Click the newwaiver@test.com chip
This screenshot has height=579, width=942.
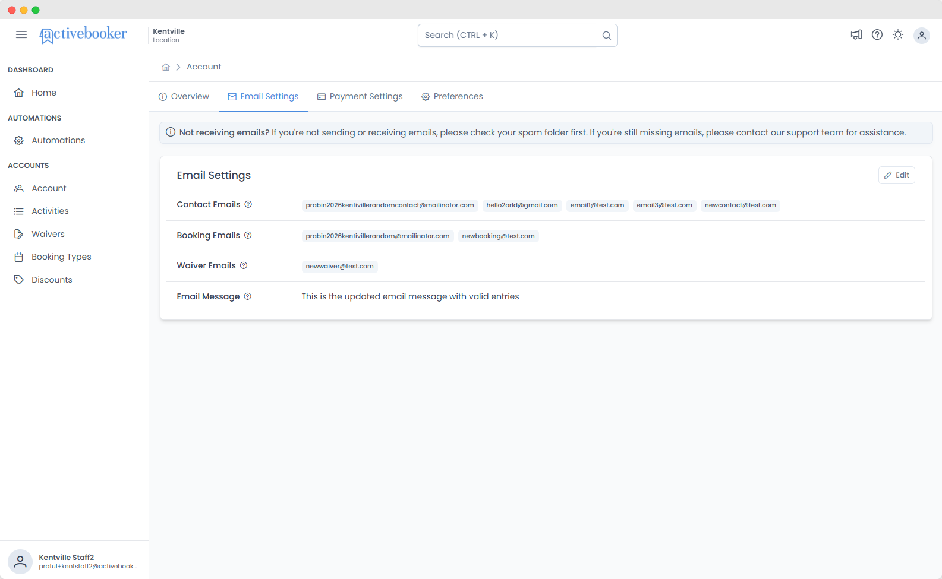tap(339, 266)
